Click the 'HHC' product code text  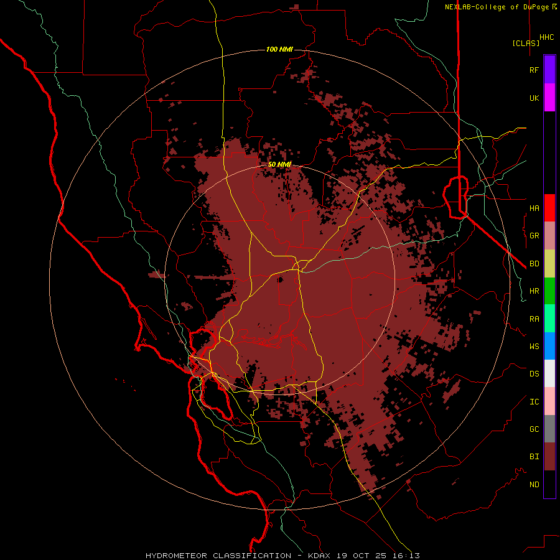[x=547, y=37]
